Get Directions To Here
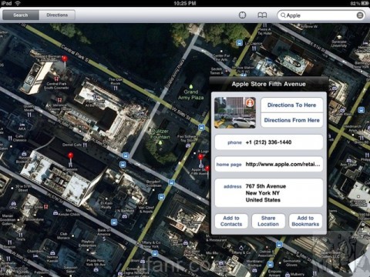 (x=292, y=105)
